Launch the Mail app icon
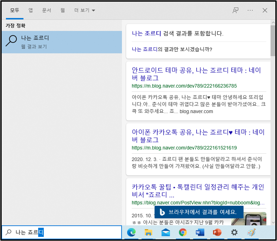Image resolution: width=277 pixels, height=241 pixels. (x=166, y=232)
